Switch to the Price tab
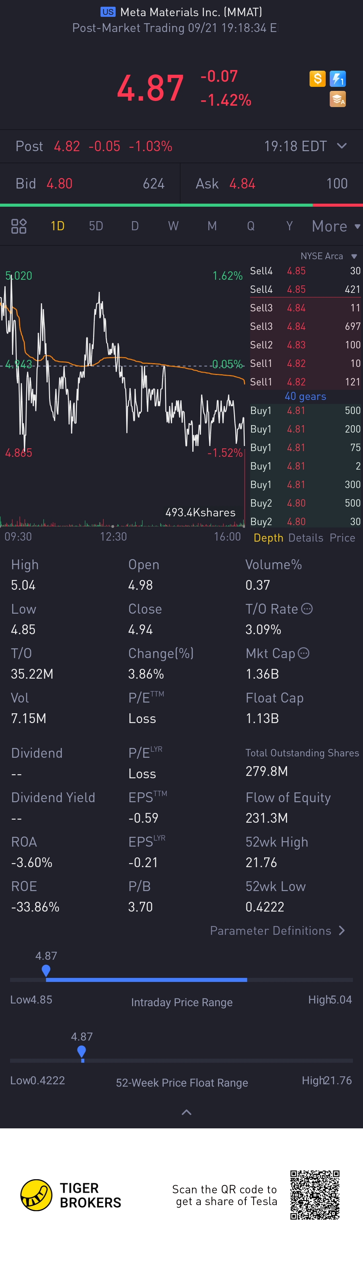363x1262 pixels. [342, 538]
